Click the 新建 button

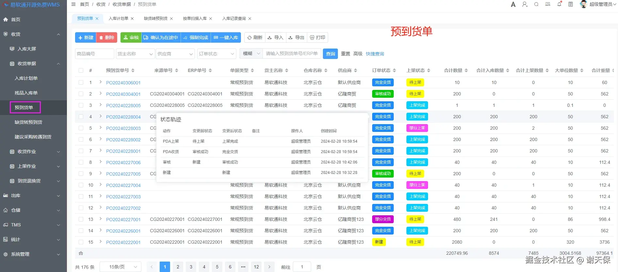point(86,37)
